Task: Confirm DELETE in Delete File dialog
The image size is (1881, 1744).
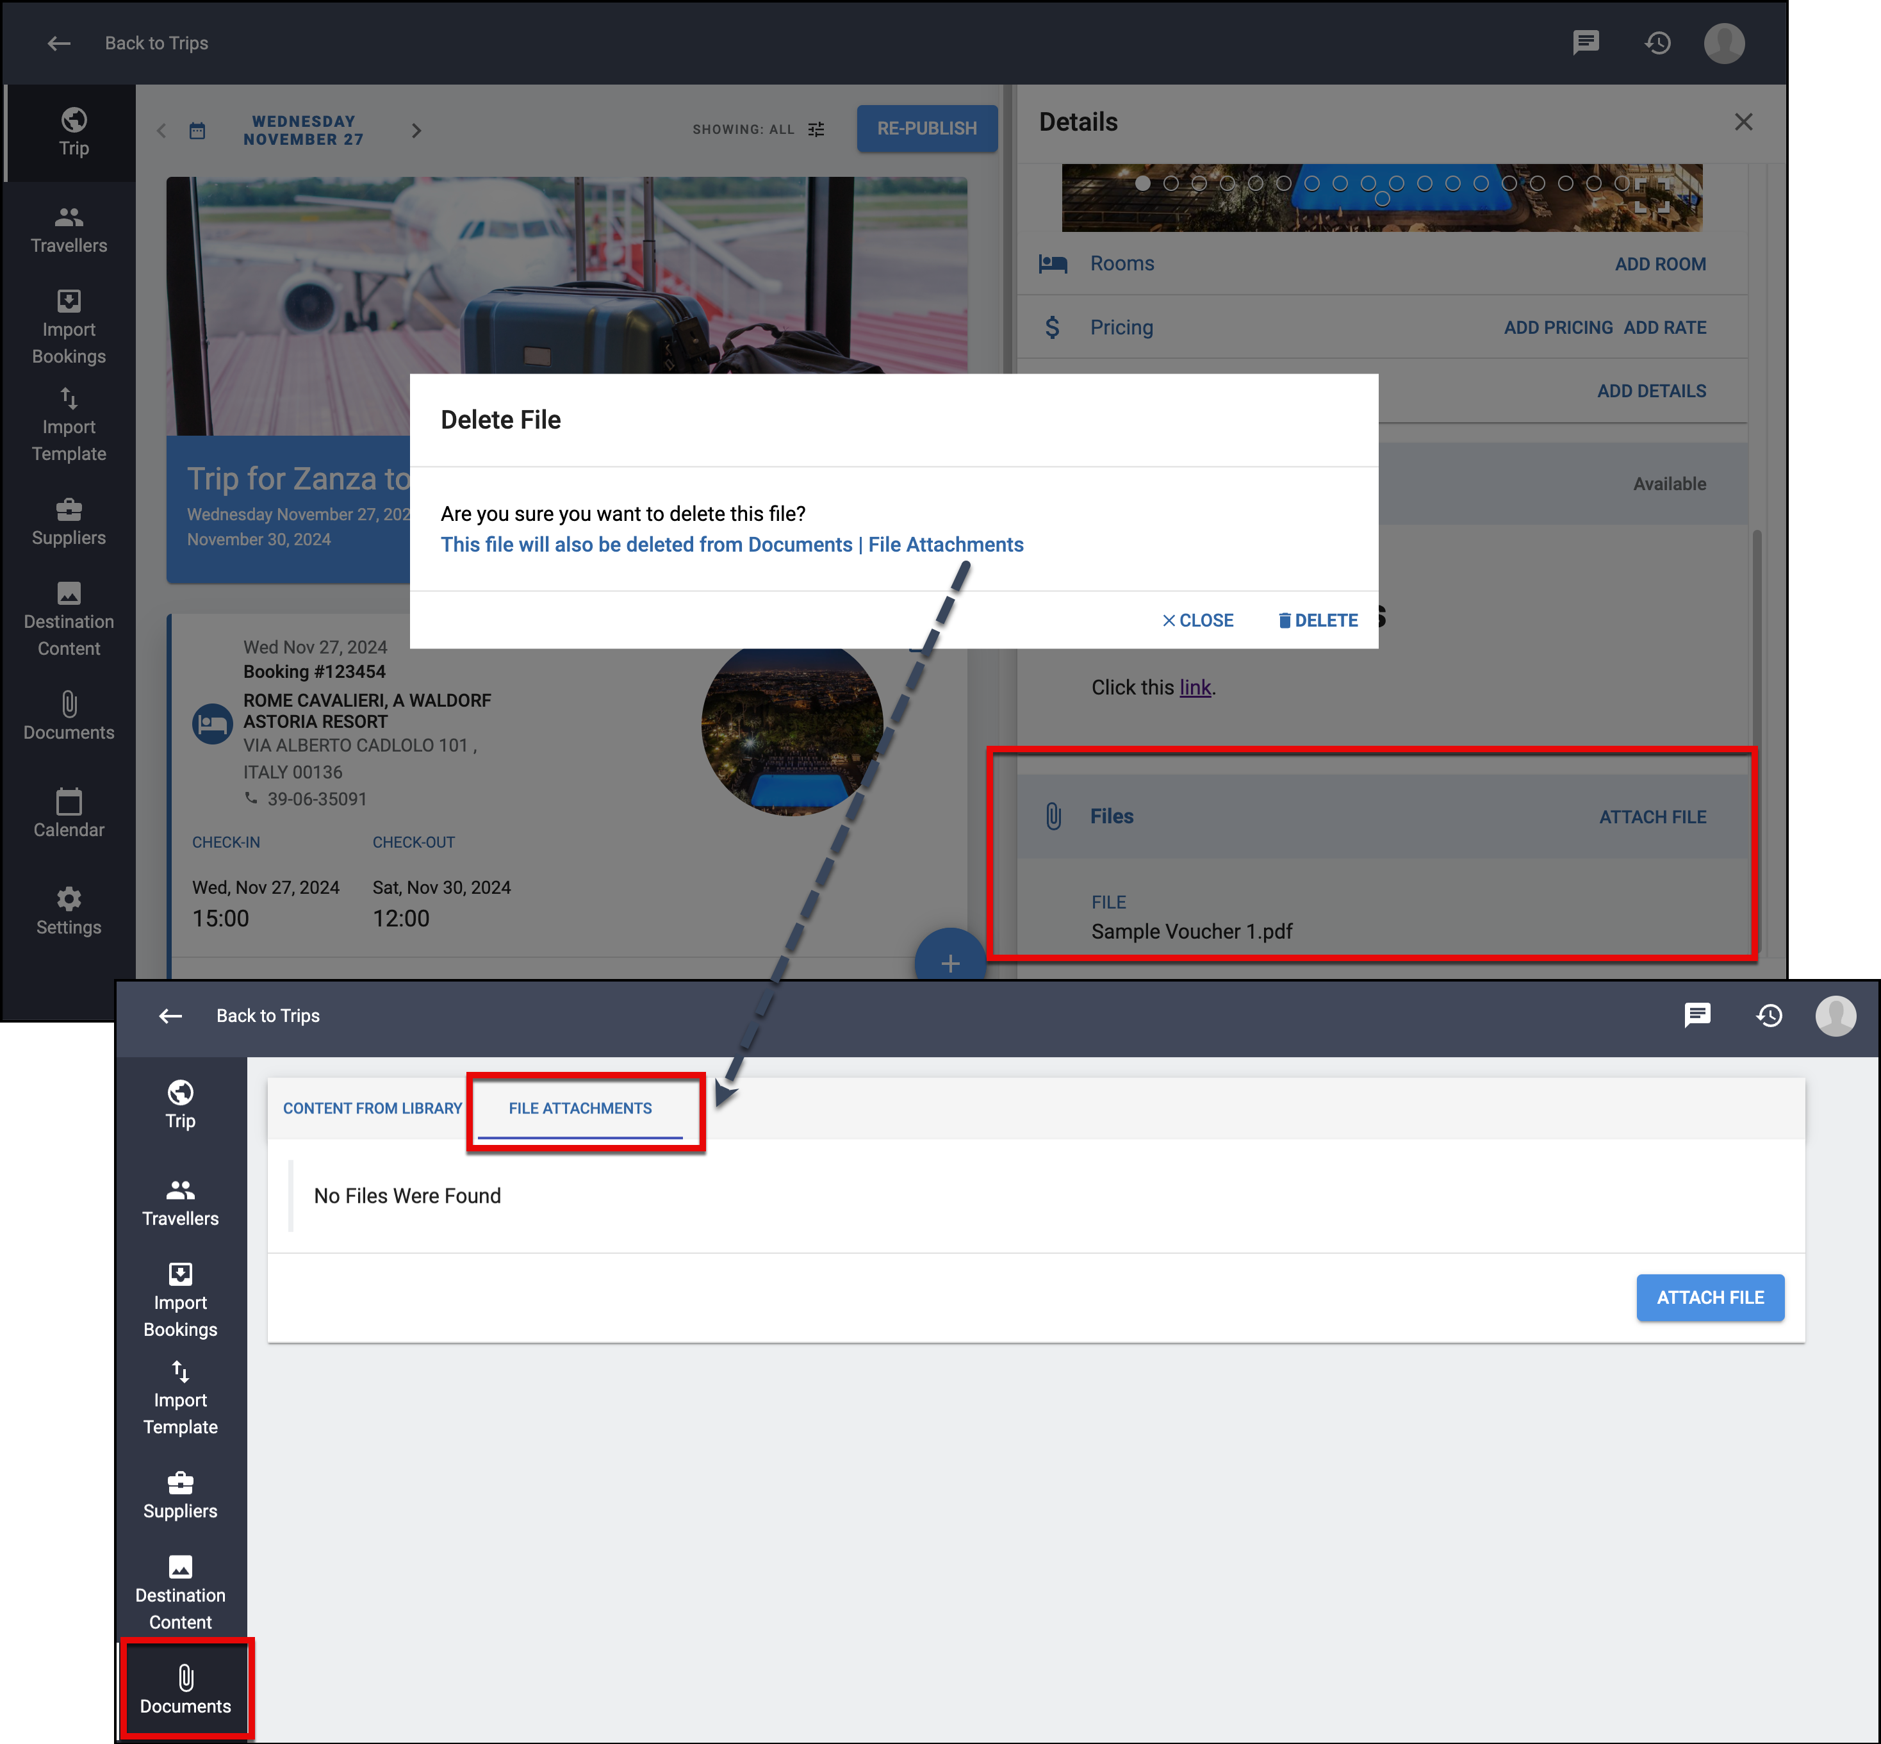Action: (x=1318, y=620)
